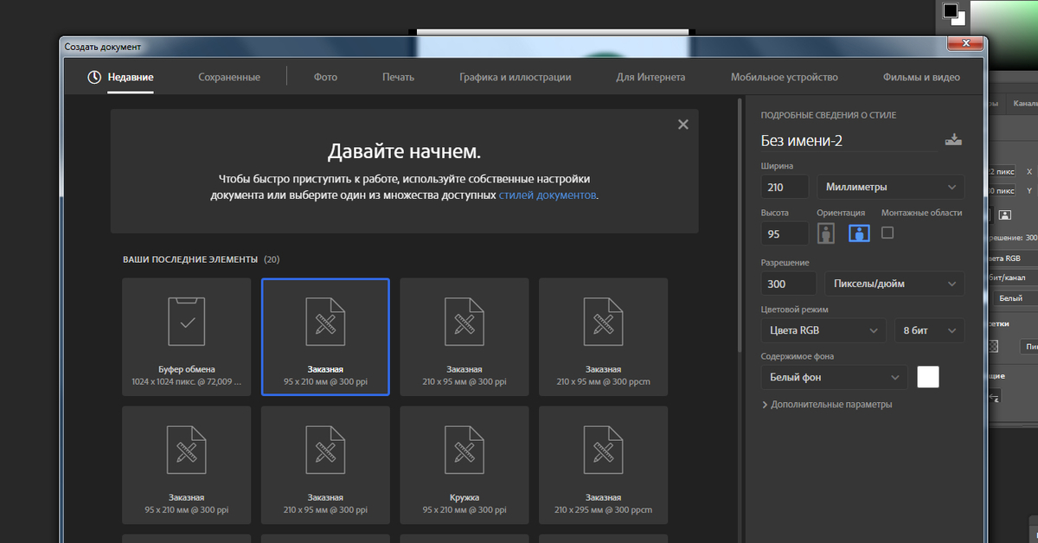Select Заказная 210 x 95 мм ppcm preset
Viewport: 1038px width, 543px height.
(603, 337)
